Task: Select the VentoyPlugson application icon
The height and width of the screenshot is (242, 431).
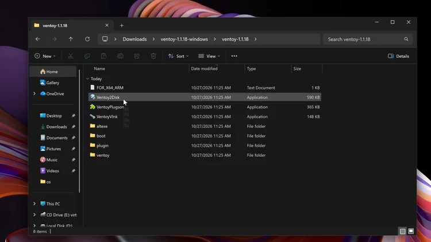Action: click(93, 107)
